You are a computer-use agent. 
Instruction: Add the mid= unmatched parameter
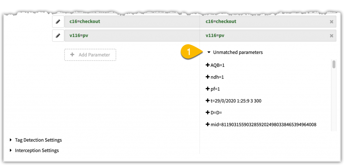coord(207,124)
